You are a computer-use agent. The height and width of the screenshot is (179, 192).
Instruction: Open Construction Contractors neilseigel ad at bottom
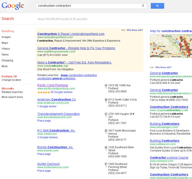click(169, 175)
